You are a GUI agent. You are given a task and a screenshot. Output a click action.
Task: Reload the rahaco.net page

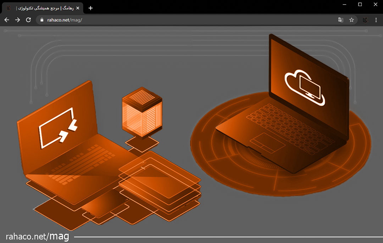coord(28,20)
